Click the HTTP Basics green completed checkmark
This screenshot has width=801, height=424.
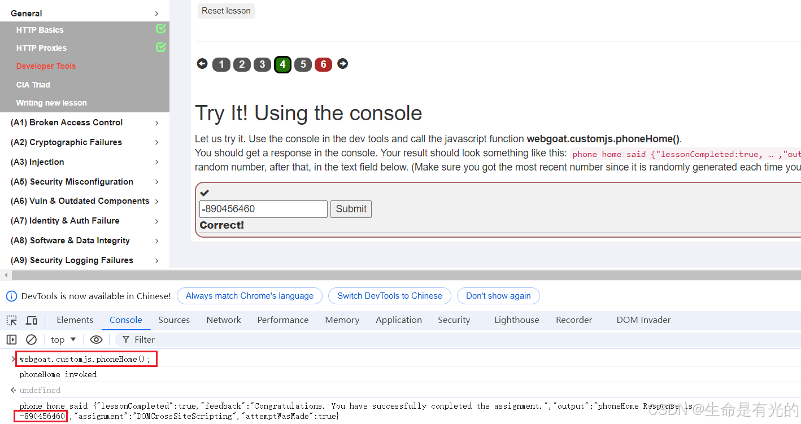point(161,28)
